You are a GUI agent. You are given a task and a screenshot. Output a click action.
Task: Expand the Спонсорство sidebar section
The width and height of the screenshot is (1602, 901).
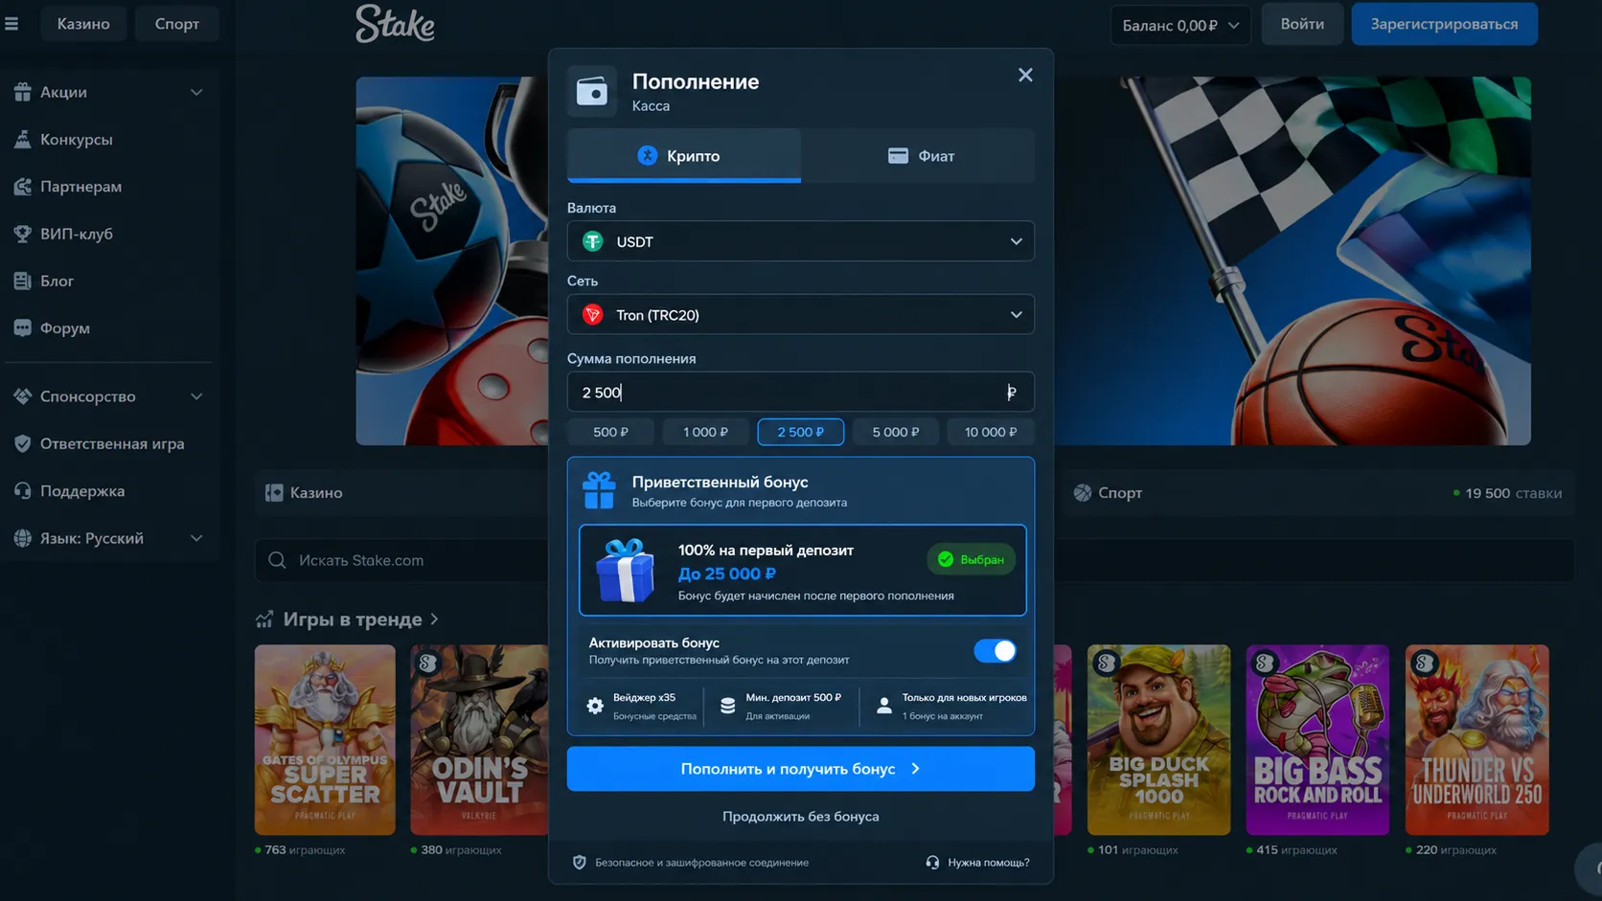pos(196,396)
